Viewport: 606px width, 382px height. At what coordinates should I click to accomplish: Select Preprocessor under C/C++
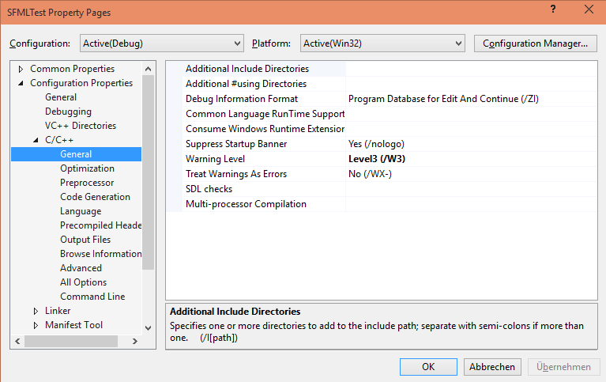87,183
